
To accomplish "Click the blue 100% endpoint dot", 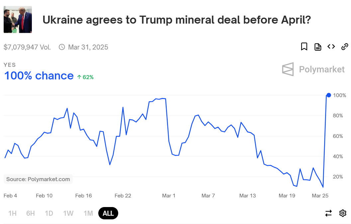I will (329, 95).
